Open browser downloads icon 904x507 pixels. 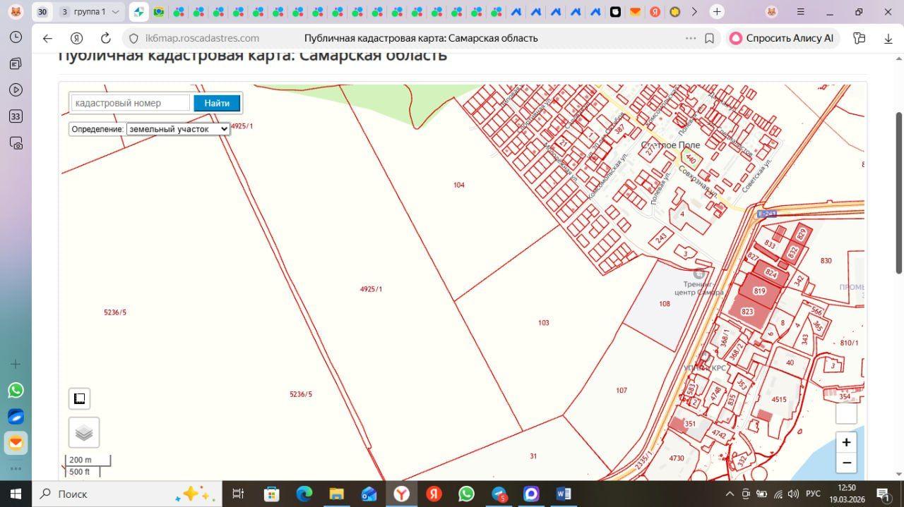point(888,38)
